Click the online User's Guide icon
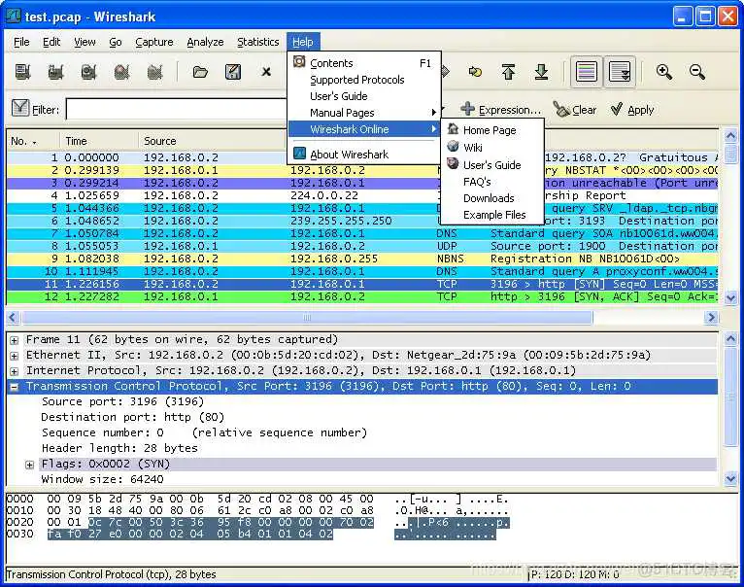The image size is (744, 587). (x=454, y=164)
